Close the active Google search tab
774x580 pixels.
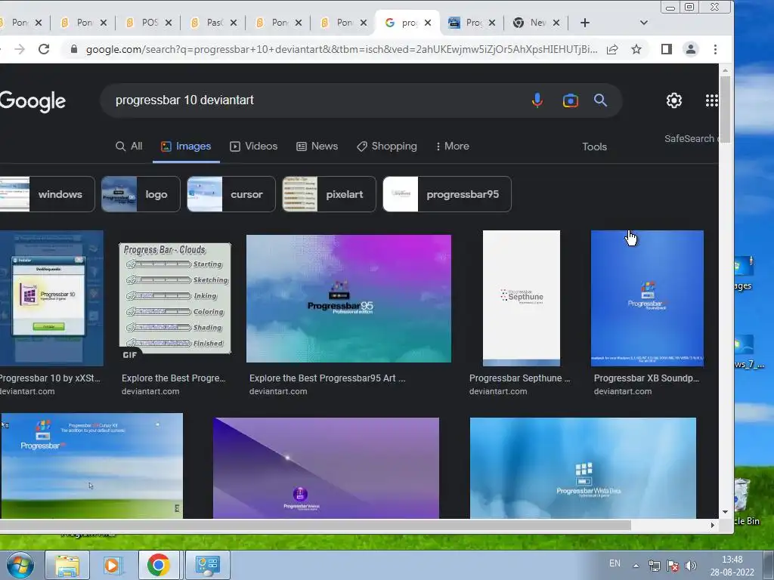tap(428, 23)
